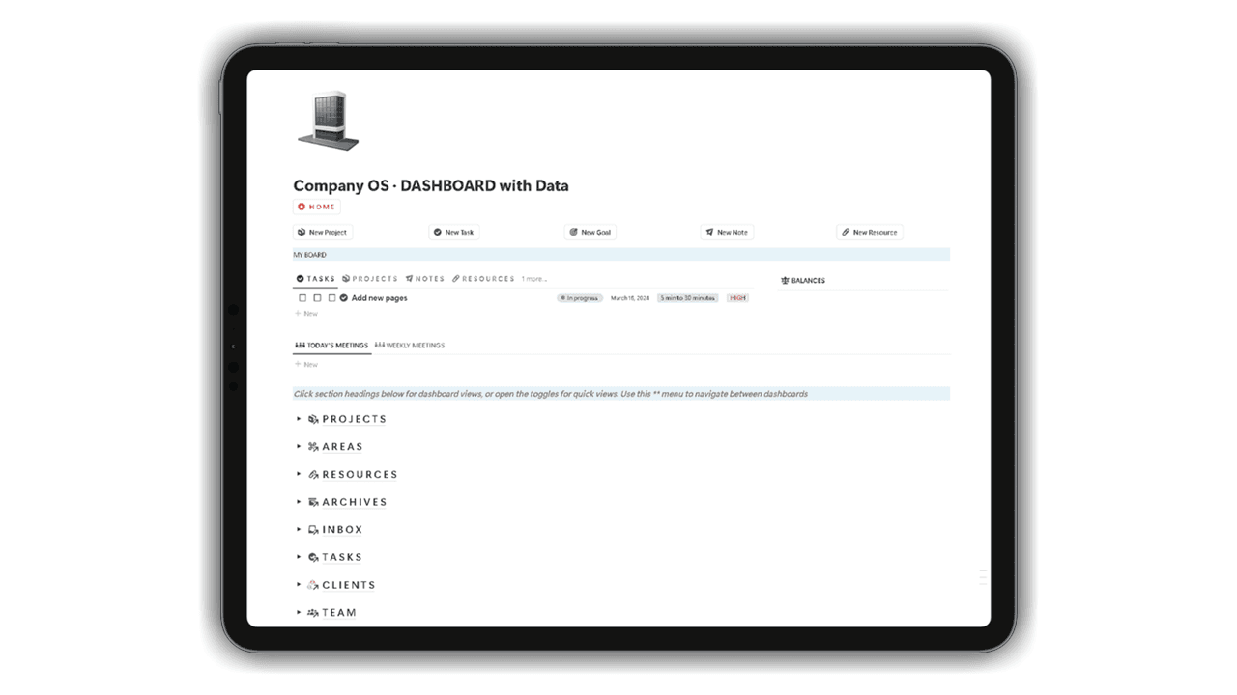Expand the RESOURCES section toggle triangle
The width and height of the screenshot is (1237, 695).
(x=299, y=474)
